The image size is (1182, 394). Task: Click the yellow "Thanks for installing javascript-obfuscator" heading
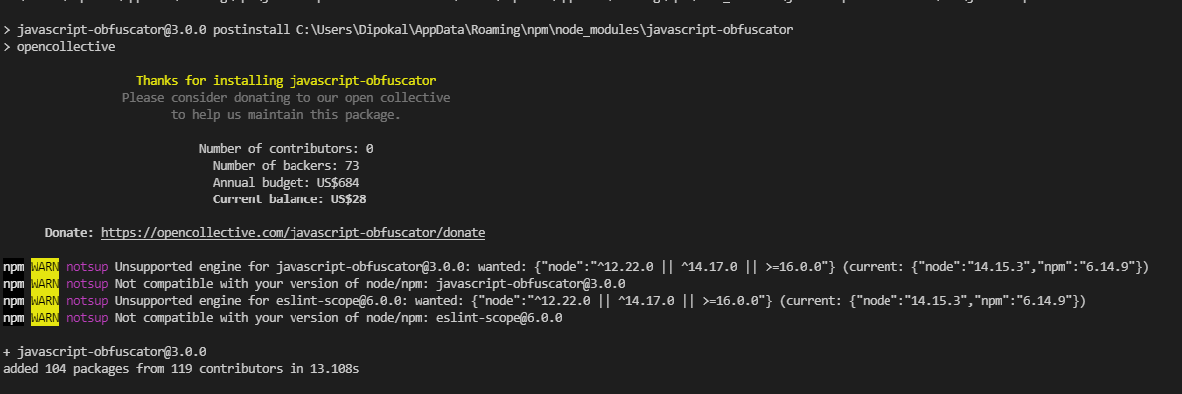click(287, 80)
